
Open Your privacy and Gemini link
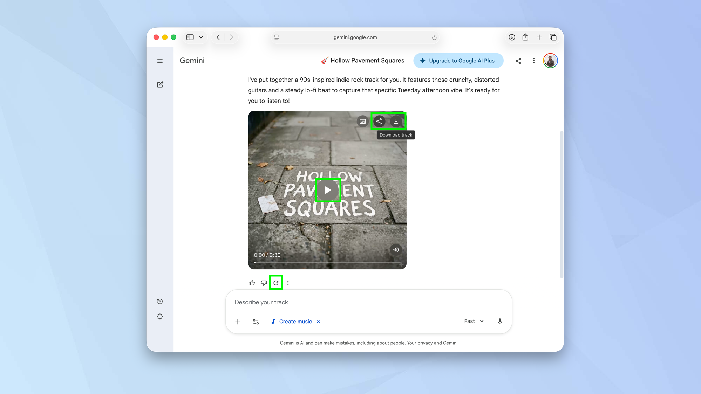[x=432, y=343]
